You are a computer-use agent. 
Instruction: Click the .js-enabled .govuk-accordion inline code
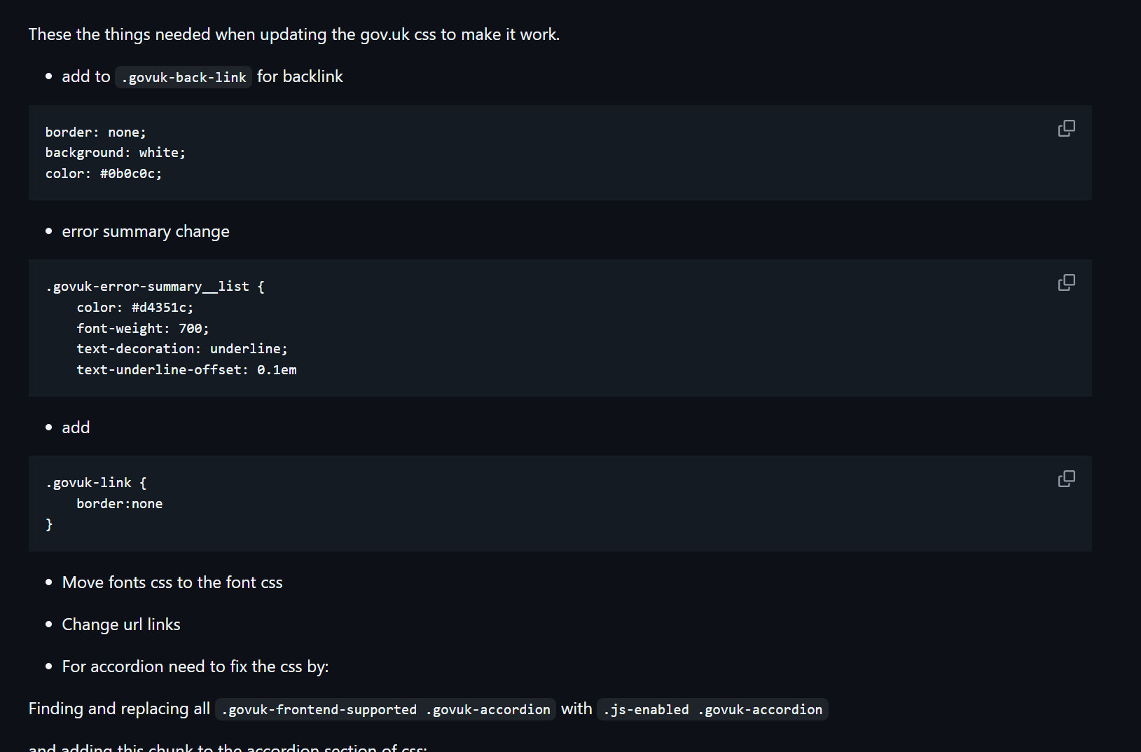pyautogui.click(x=712, y=709)
